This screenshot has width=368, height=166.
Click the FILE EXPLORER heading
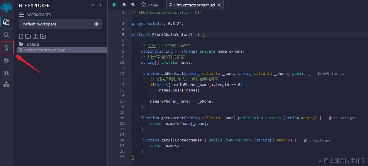tap(34, 5)
